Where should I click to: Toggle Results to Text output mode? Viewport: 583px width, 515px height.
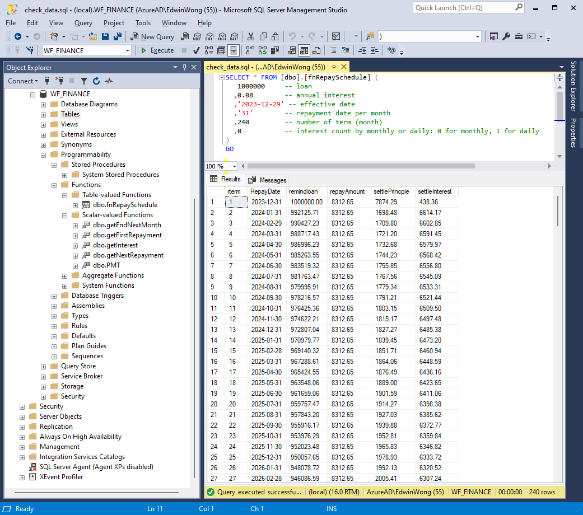pyautogui.click(x=291, y=50)
